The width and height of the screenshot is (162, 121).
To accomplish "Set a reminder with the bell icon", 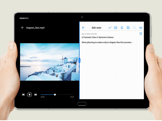I will [122, 28].
